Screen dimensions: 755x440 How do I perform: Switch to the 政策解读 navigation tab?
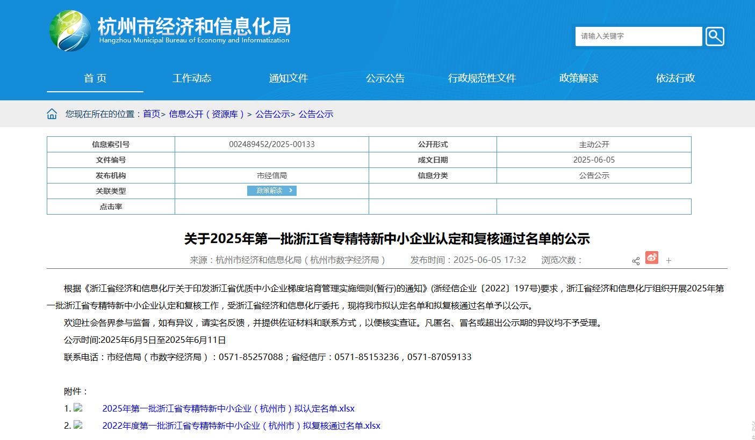pos(578,78)
